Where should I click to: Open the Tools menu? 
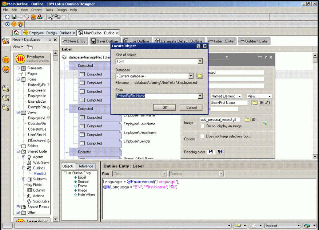(x=49, y=10)
